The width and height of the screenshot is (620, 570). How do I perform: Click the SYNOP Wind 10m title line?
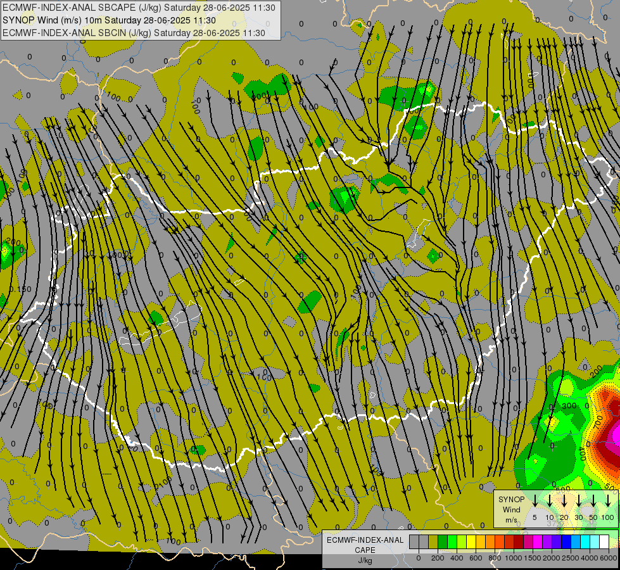pyautogui.click(x=109, y=20)
